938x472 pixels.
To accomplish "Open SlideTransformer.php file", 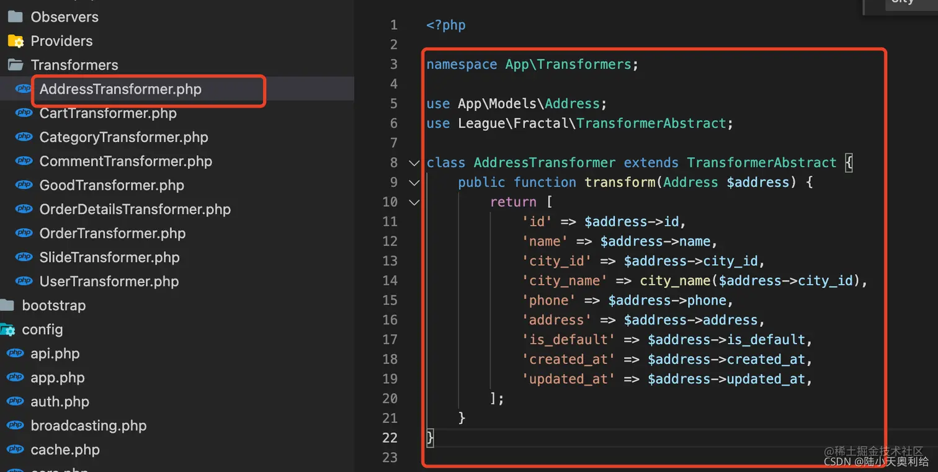I will 109,257.
